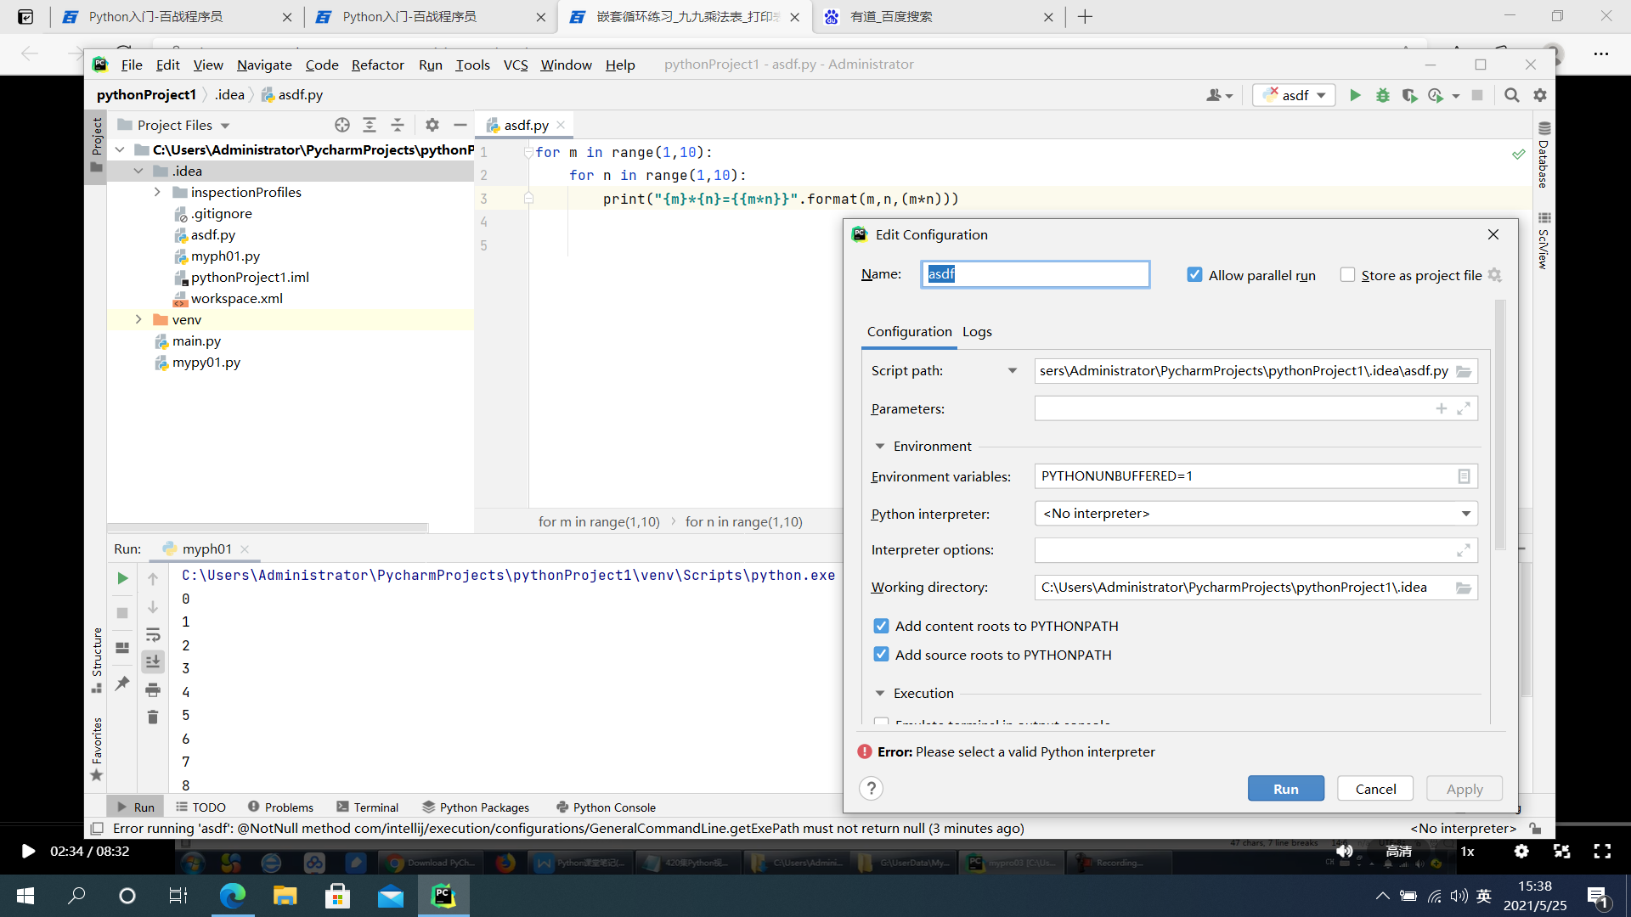Viewport: 1631px width, 917px height.
Task: Hide the Project Files panel
Action: click(x=460, y=125)
